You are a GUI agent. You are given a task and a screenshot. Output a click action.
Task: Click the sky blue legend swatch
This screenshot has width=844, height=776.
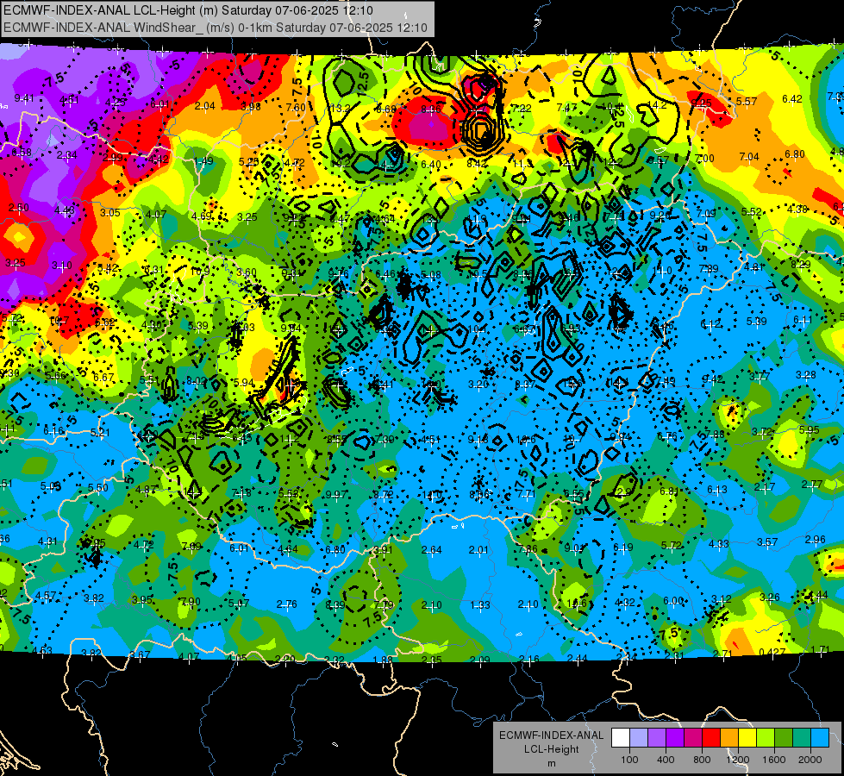pos(821,737)
